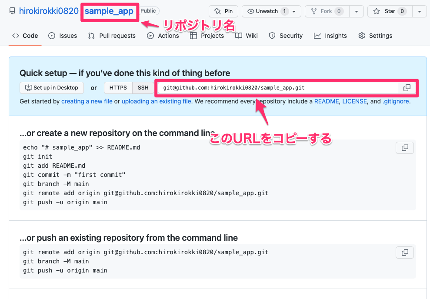Screen dimensions: 430x299
Task: Open the Security tab
Action: [286, 36]
